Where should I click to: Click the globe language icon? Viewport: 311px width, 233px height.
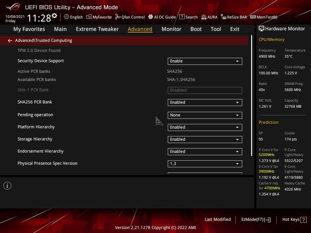pyautogui.click(x=67, y=17)
